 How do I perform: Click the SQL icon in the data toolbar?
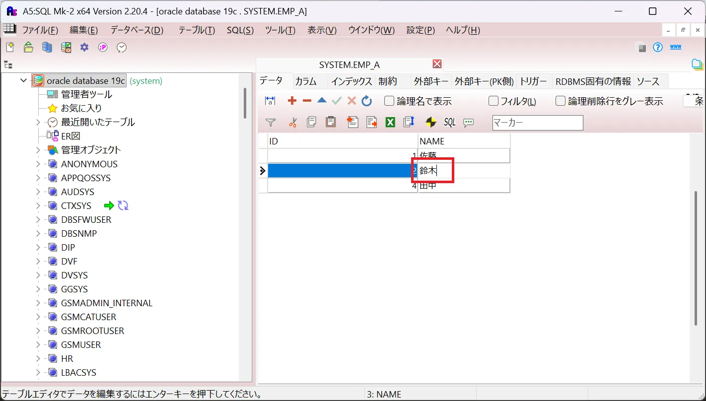point(449,122)
